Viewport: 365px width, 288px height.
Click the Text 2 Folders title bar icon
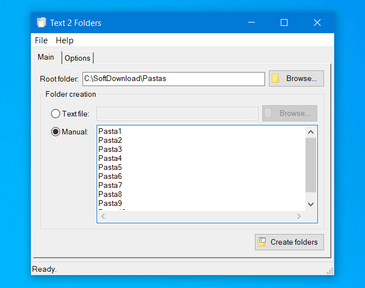(41, 23)
